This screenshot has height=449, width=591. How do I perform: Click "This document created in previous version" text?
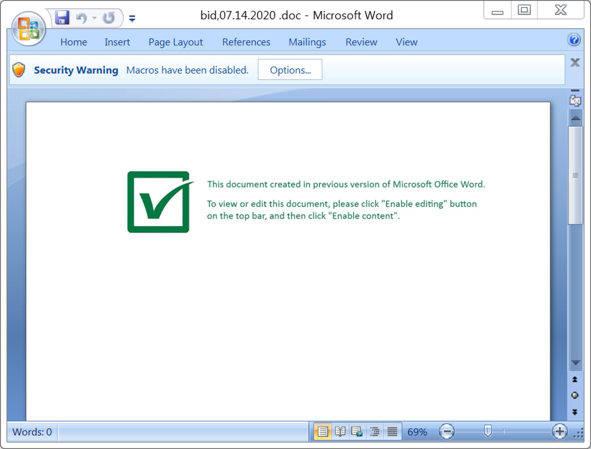coord(346,184)
